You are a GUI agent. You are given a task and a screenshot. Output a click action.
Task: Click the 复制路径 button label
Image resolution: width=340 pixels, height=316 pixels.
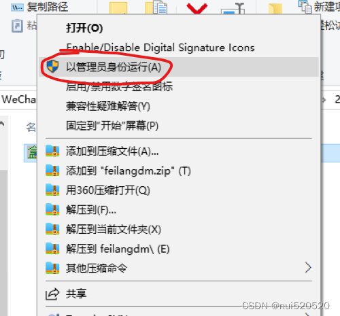(x=48, y=7)
